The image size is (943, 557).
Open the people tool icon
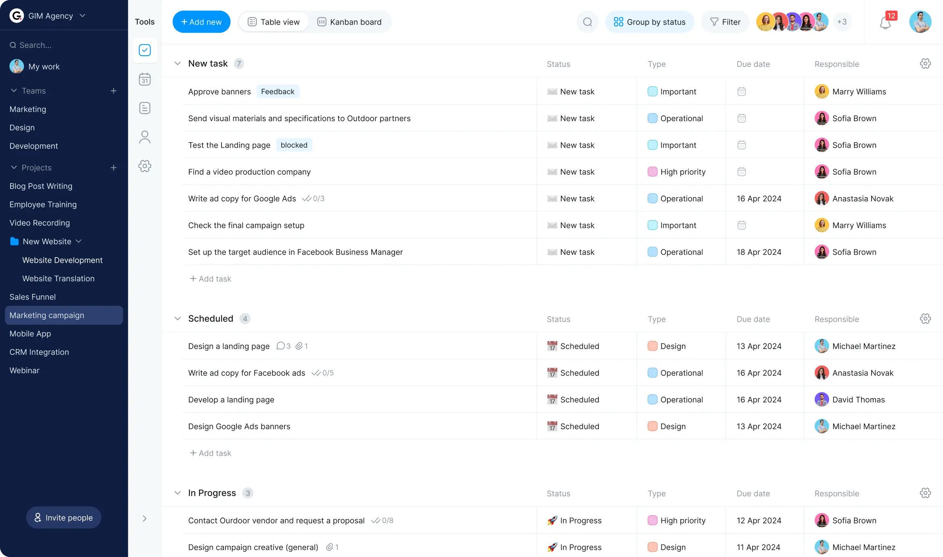point(144,137)
